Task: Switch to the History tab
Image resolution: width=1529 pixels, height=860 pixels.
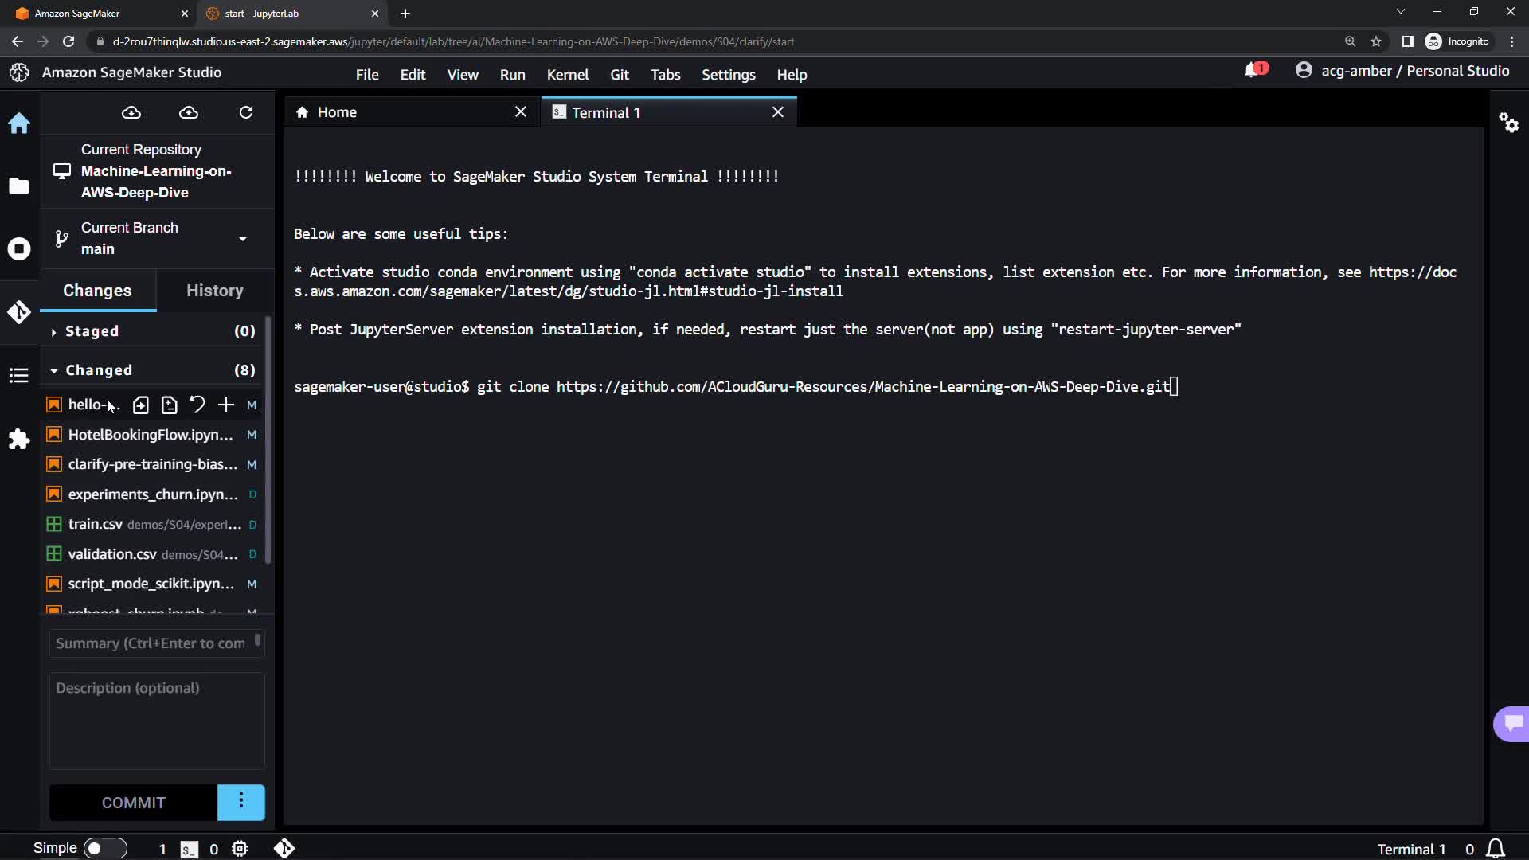Action: pos(214,291)
